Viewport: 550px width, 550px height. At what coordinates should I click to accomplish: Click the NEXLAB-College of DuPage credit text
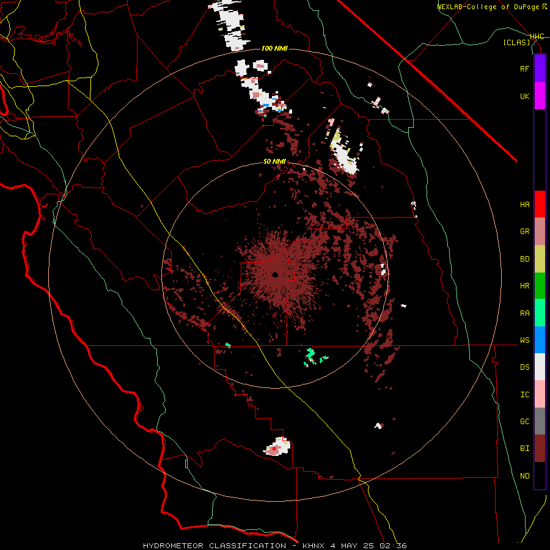point(488,7)
